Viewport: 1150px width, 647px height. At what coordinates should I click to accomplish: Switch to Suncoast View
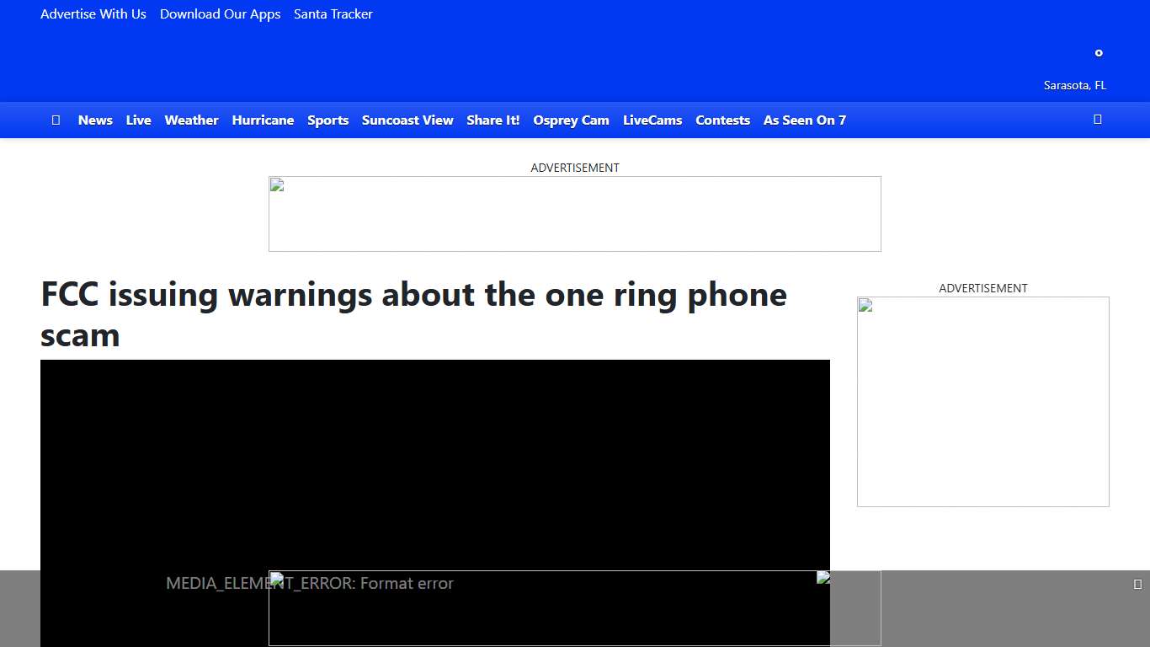pyautogui.click(x=407, y=120)
